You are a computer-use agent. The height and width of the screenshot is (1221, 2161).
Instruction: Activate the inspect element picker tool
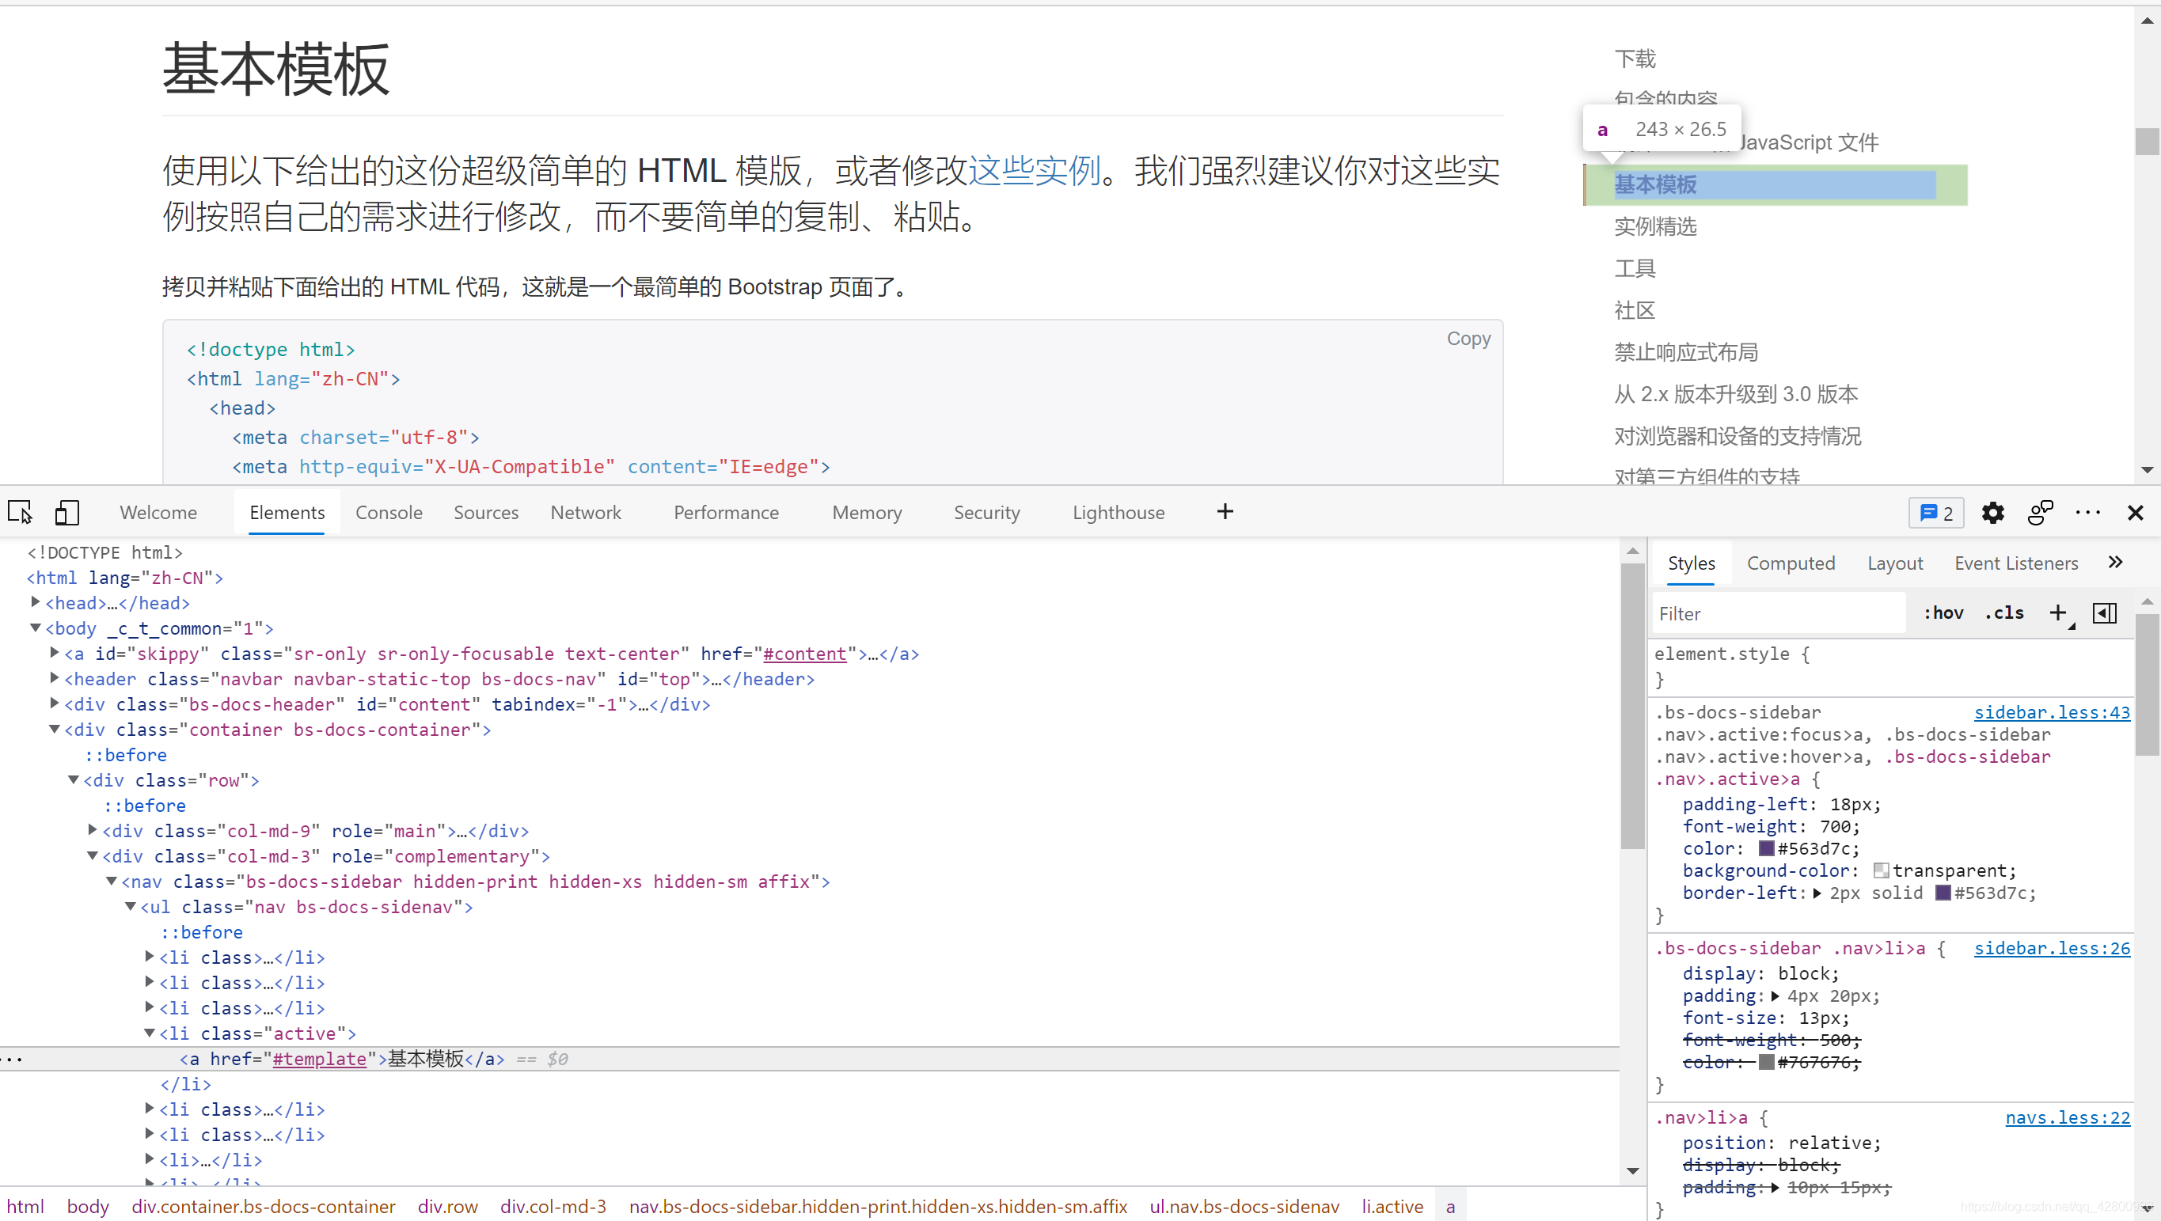pyautogui.click(x=20, y=511)
